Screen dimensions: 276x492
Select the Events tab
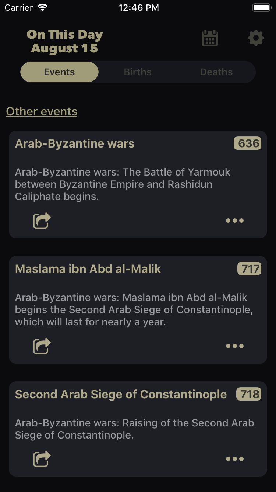[x=59, y=72]
